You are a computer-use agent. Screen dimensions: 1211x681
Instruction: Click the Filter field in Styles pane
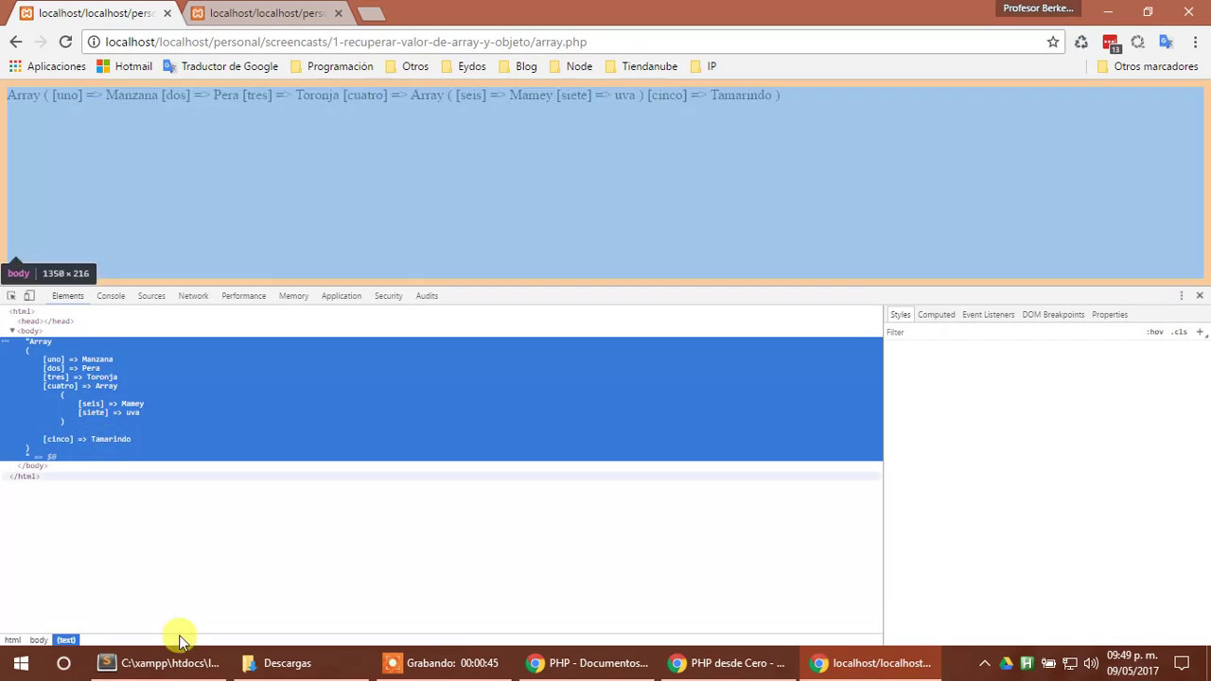click(1012, 332)
